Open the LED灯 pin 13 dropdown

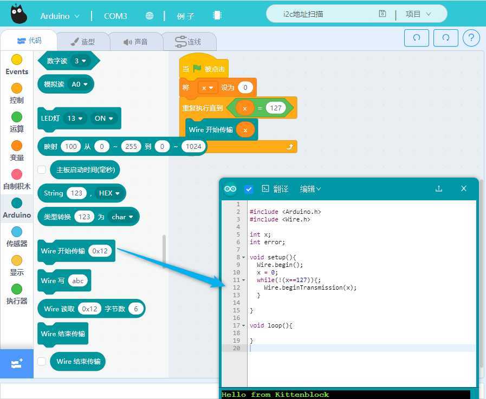pos(75,119)
